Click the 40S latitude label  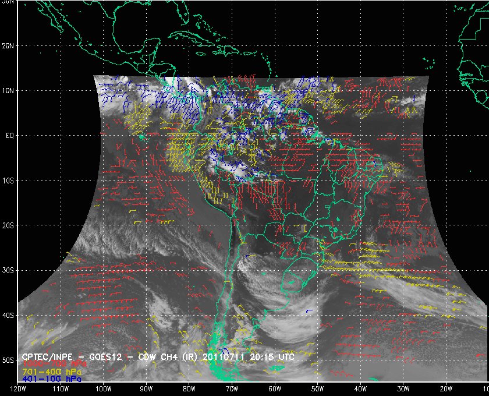point(8,316)
